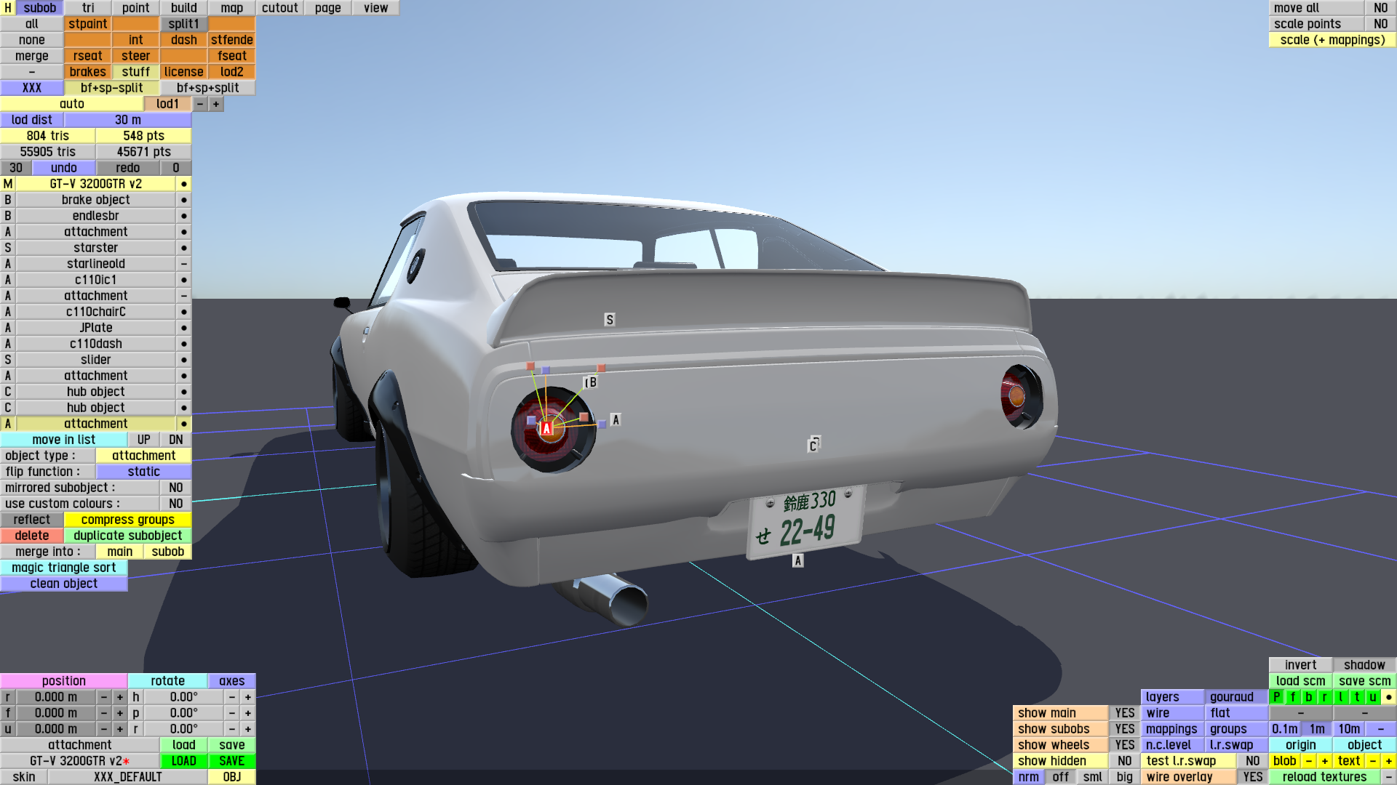Click the S marker on the spoiler

[610, 320]
